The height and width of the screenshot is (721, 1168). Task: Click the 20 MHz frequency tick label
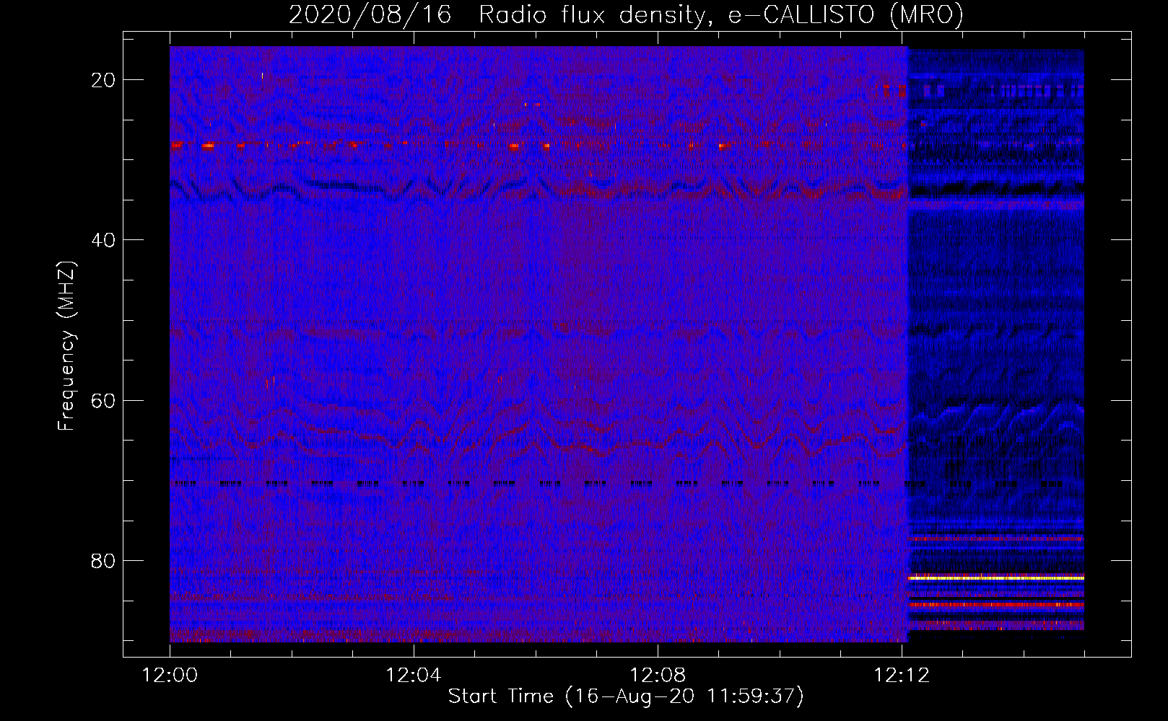coord(104,80)
